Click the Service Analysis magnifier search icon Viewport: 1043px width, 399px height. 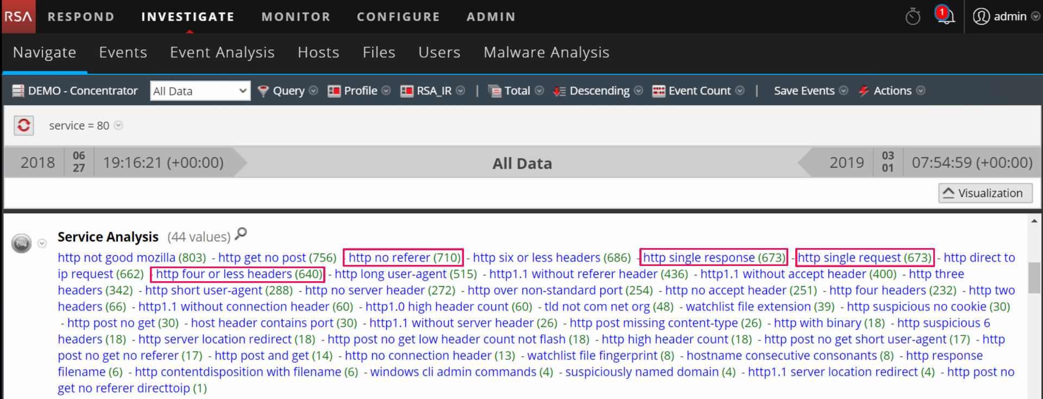pyautogui.click(x=241, y=234)
